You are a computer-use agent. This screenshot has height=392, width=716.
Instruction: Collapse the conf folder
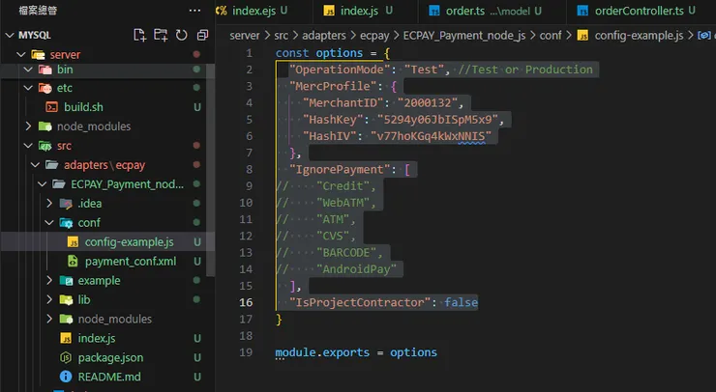pyautogui.click(x=88, y=222)
